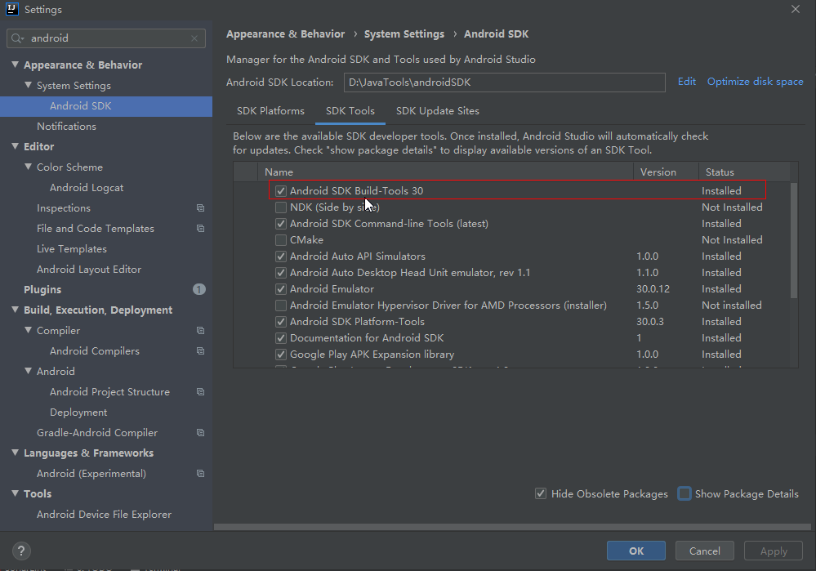This screenshot has width=816, height=571.
Task: Toggle Hide Obsolete Packages checkbox
Action: click(541, 493)
